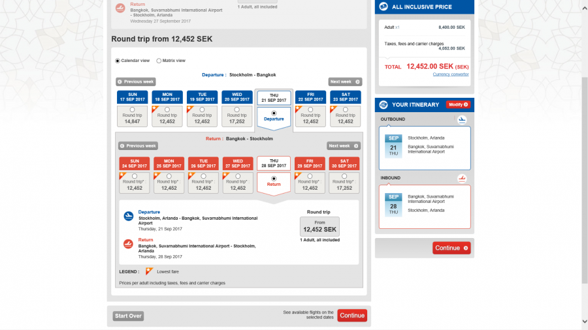This screenshot has width=588, height=330.
Task: Go to previous week for departure dates
Action: pyautogui.click(x=136, y=82)
